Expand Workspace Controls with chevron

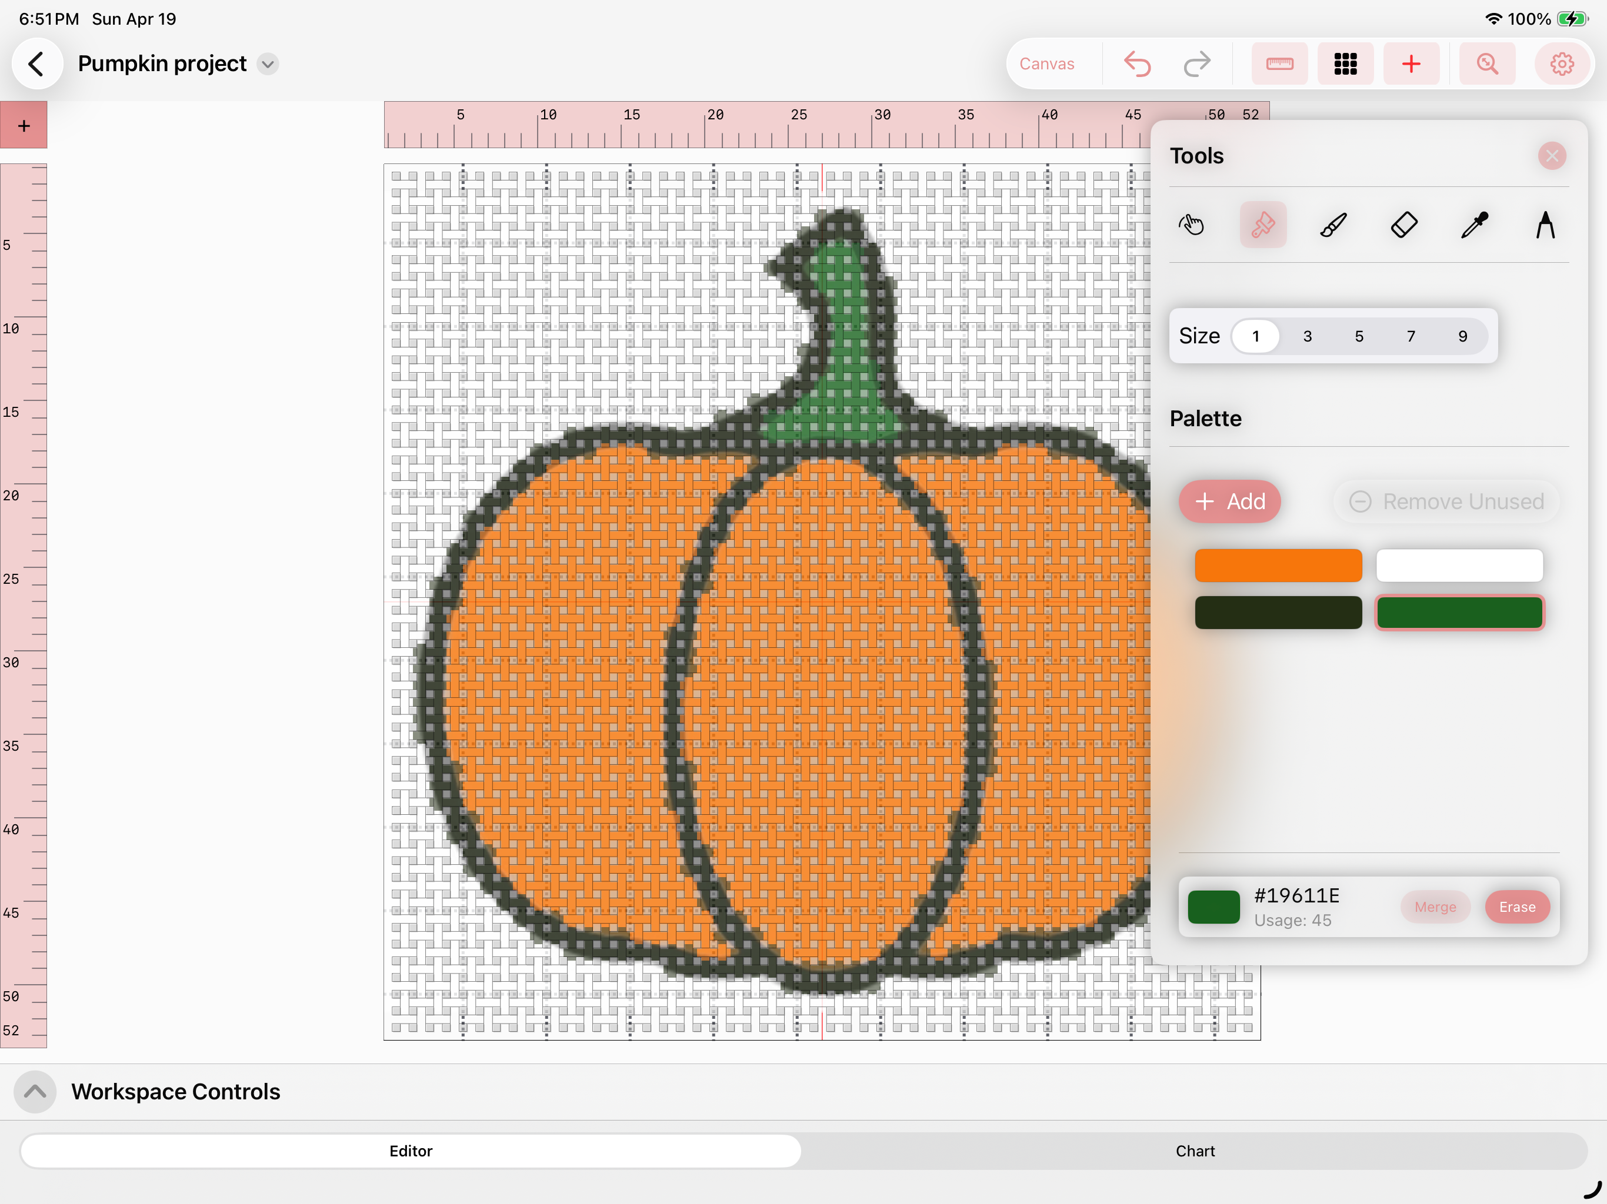pyautogui.click(x=35, y=1092)
